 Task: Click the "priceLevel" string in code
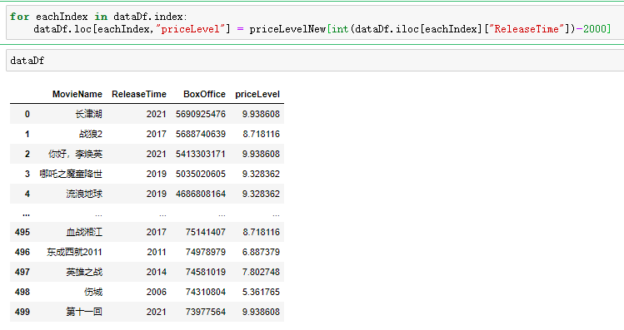point(190,28)
